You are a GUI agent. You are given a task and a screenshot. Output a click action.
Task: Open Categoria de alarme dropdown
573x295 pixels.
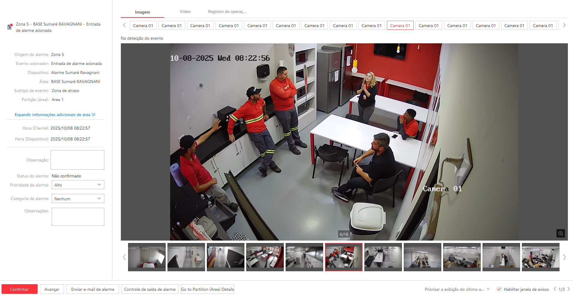pyautogui.click(x=78, y=199)
